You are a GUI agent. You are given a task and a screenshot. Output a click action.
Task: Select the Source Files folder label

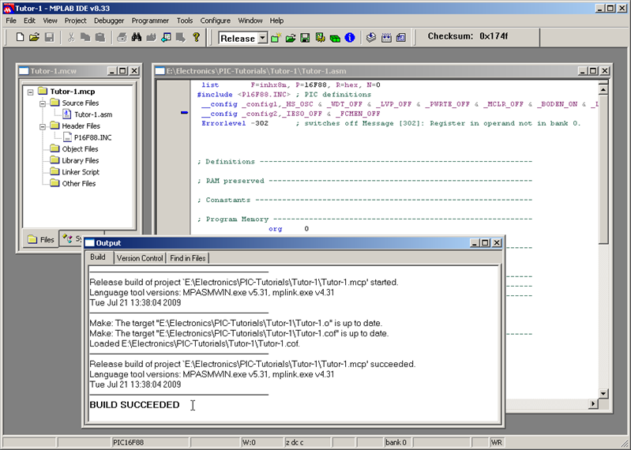80,103
